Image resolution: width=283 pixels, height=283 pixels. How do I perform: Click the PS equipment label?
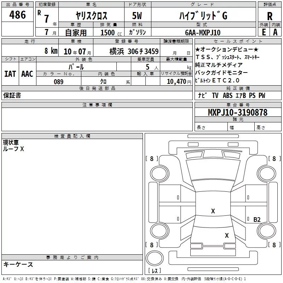pos(252,95)
